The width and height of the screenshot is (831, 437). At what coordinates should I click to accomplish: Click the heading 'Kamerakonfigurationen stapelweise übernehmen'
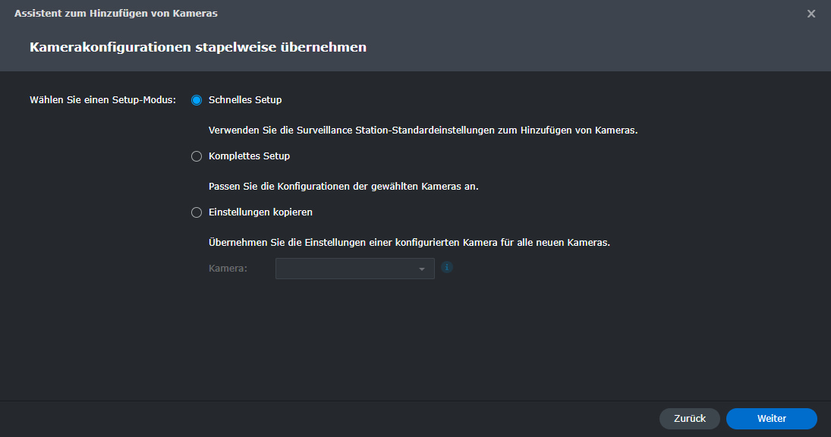pos(198,47)
